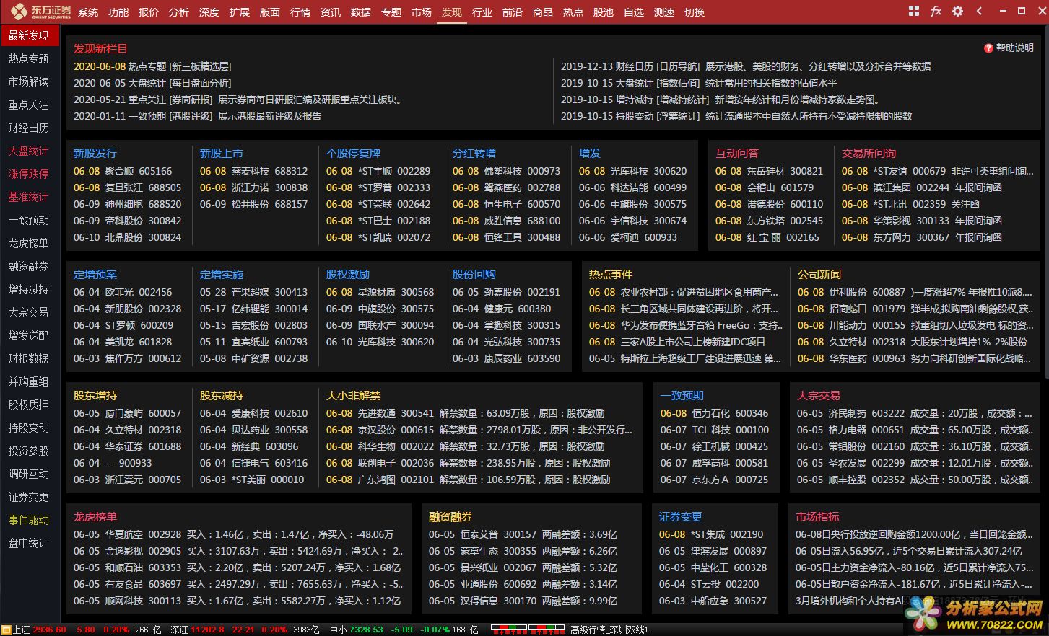Image resolution: width=1049 pixels, height=636 pixels.
Task: Open settings gear in title bar
Action: point(958,12)
